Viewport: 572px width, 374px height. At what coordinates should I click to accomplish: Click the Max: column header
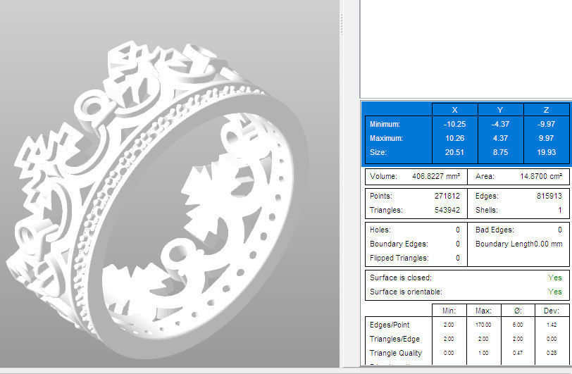pos(483,311)
